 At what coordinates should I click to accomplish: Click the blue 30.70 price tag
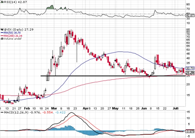pos(190,68)
